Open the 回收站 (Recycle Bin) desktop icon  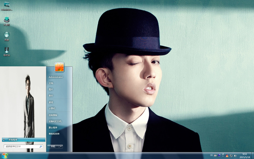click(x=7, y=52)
